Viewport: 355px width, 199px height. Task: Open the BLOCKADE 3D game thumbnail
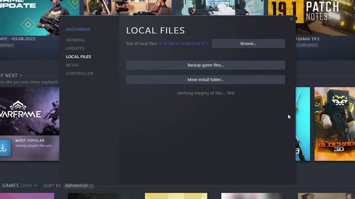click(x=334, y=124)
